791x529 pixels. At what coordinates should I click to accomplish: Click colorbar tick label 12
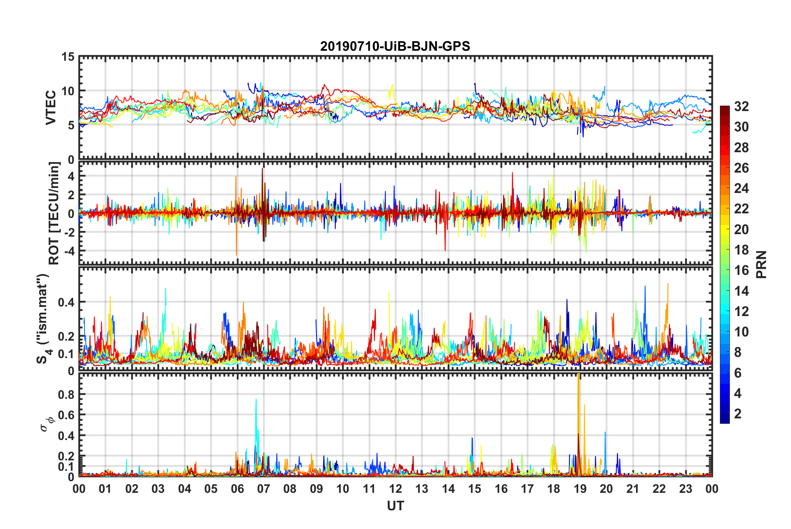(741, 311)
